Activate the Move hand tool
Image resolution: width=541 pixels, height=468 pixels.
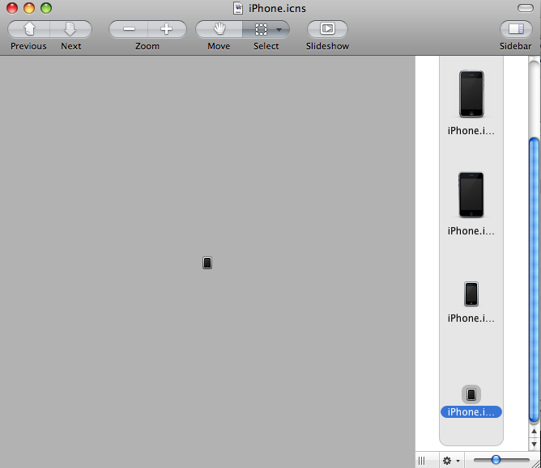(x=219, y=29)
